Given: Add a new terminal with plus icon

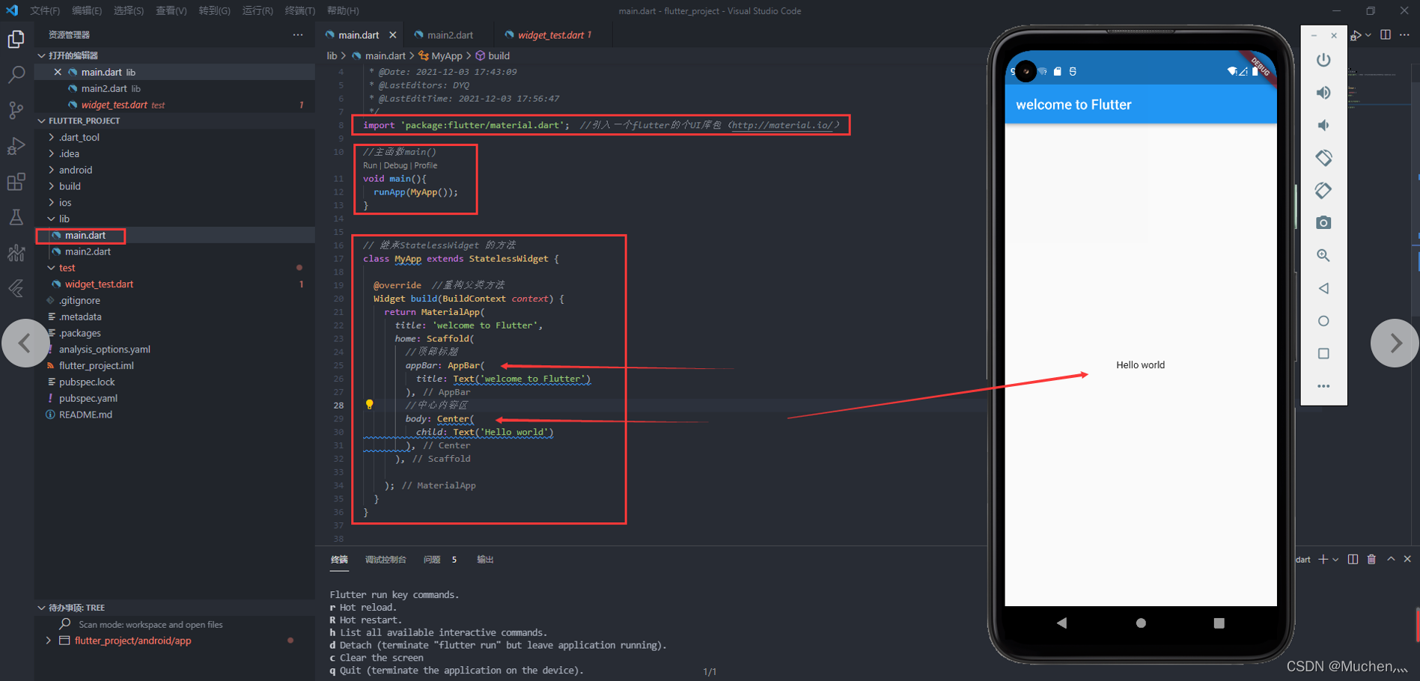Looking at the screenshot, I should click(1323, 559).
